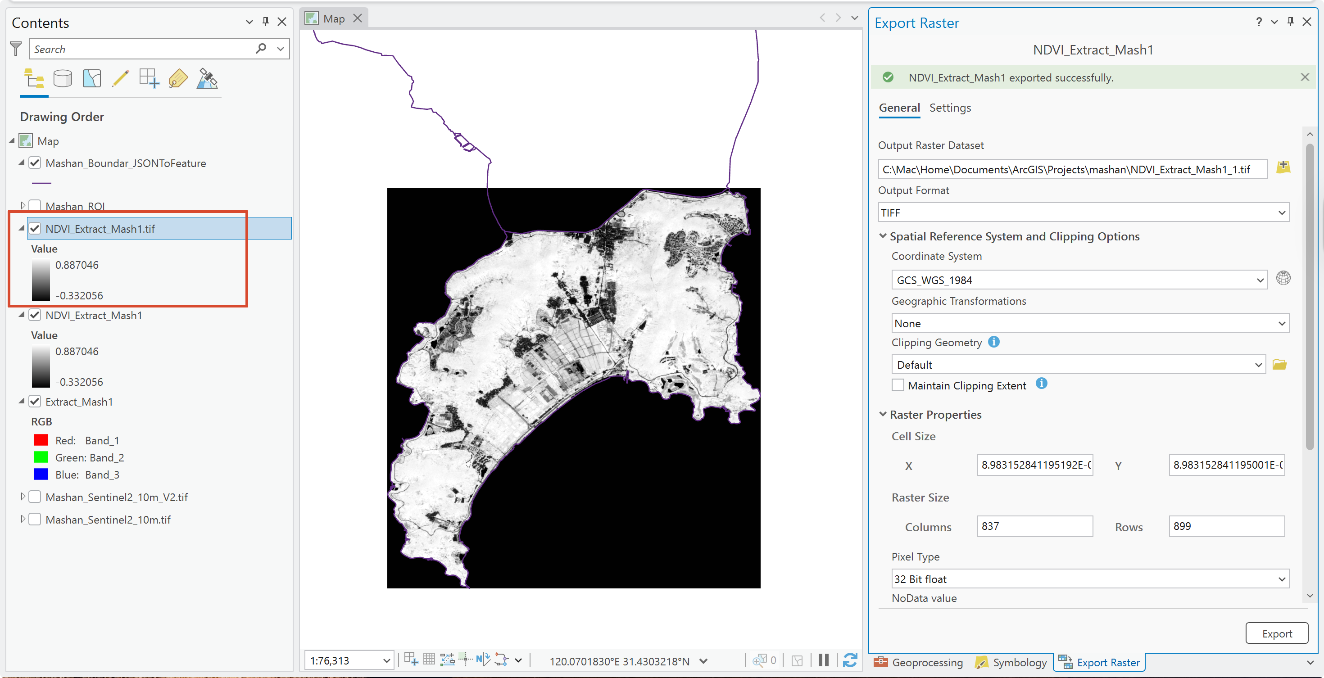Select the List By Drawing Order icon
The image size is (1324, 678).
click(x=34, y=79)
